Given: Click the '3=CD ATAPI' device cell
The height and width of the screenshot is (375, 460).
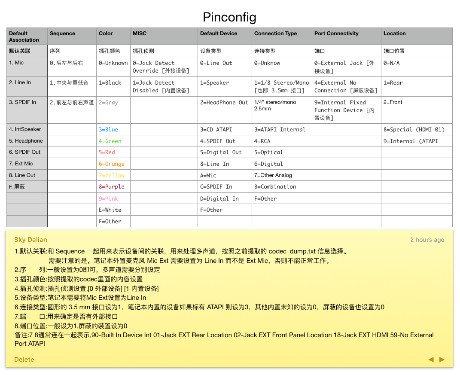Looking at the screenshot, I should 225,129.
